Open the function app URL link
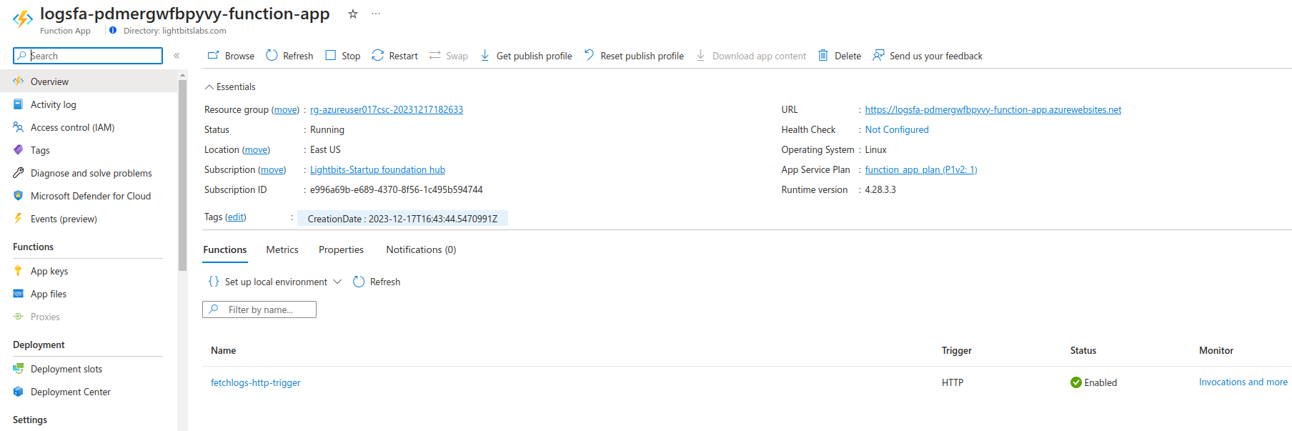The image size is (1292, 431). point(993,109)
